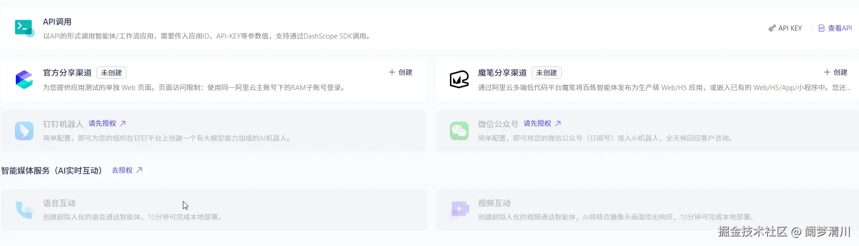
Task: Click the 魔笔分享渠道 title
Action: 502,73
